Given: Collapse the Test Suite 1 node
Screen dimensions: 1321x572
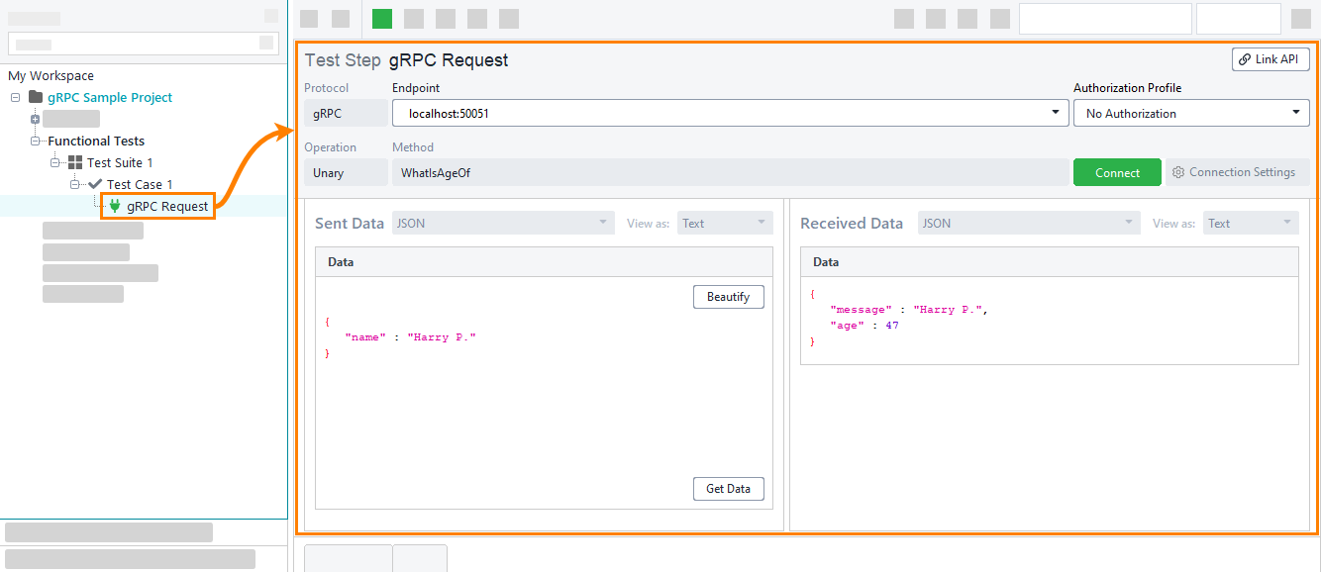Looking at the screenshot, I should coord(56,162).
